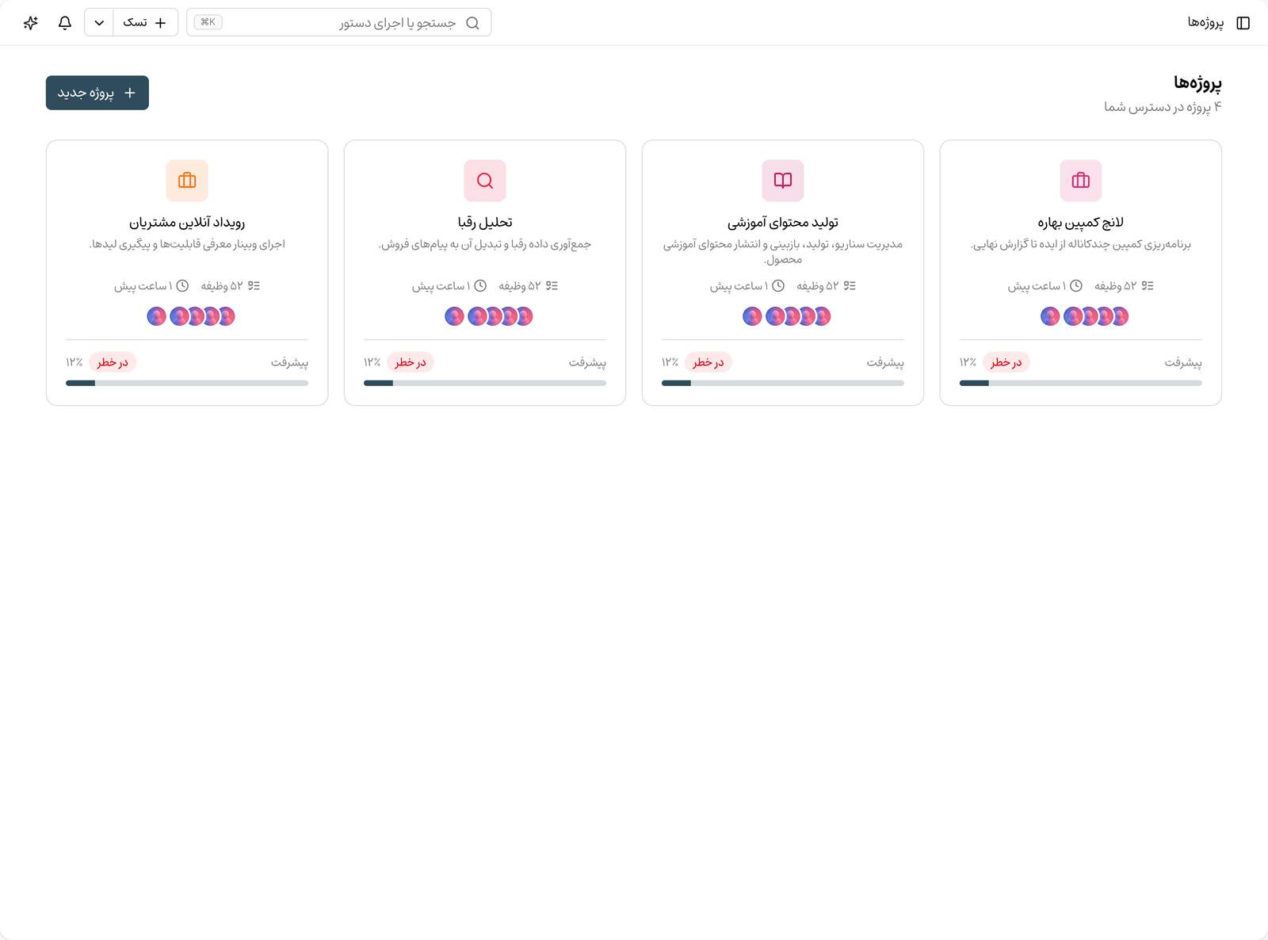Image resolution: width=1268 pixels, height=940 pixels.
Task: Open the AI sparkle assistant
Action: click(31, 22)
